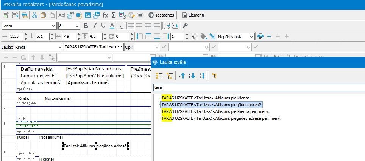Insert a picture element
The width and height of the screenshot is (365, 161).
point(88,15)
